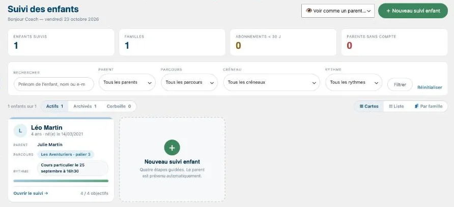Screen dimensions: 454x207
Task: Click the Parents sans compte stat card
Action: [x=394, y=42]
